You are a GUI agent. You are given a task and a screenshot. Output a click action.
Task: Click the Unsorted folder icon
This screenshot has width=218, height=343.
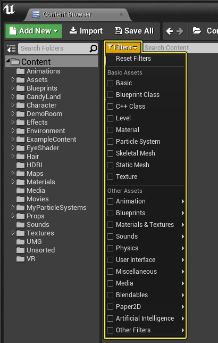click(21, 250)
